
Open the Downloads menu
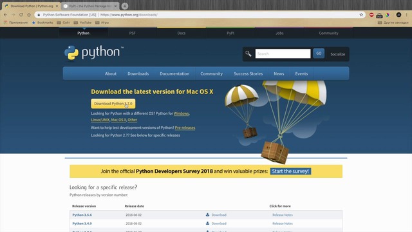[x=138, y=73]
